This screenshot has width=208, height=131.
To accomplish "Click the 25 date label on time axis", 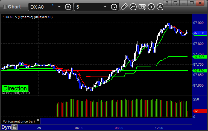I will 39,128.
